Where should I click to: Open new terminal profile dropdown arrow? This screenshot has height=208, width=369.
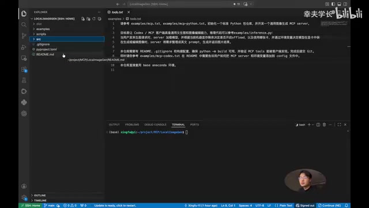312,125
